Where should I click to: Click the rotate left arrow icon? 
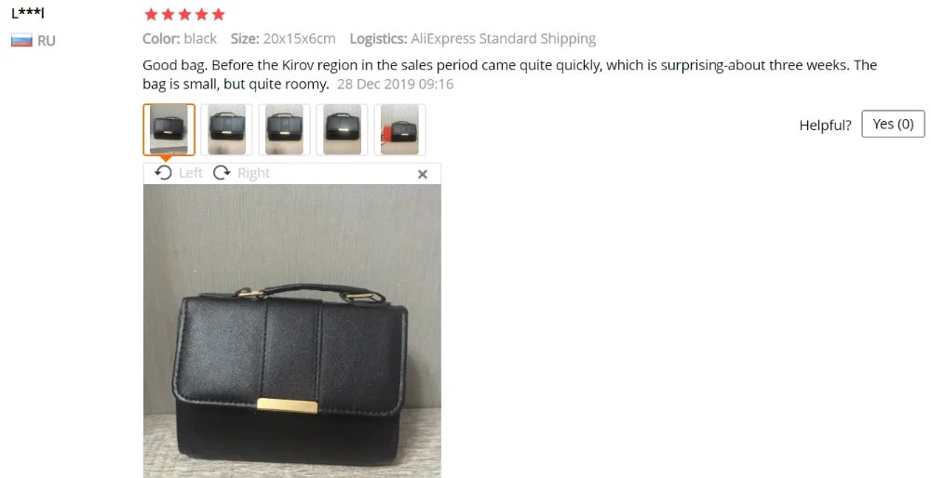point(163,173)
